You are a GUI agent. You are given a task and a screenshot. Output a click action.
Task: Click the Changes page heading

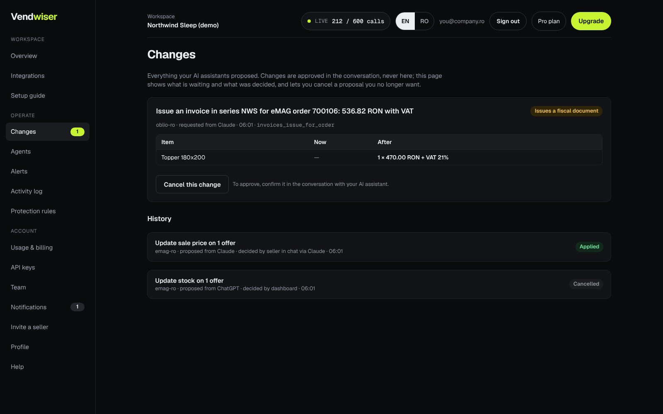click(x=172, y=55)
